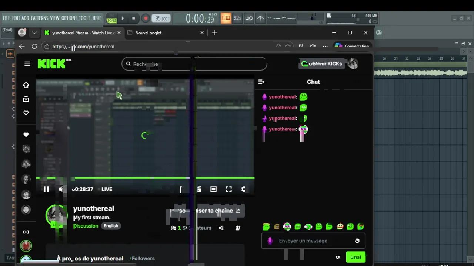The width and height of the screenshot is (474, 266).
Task: Open yunothereal channel avatar
Action: click(56, 216)
